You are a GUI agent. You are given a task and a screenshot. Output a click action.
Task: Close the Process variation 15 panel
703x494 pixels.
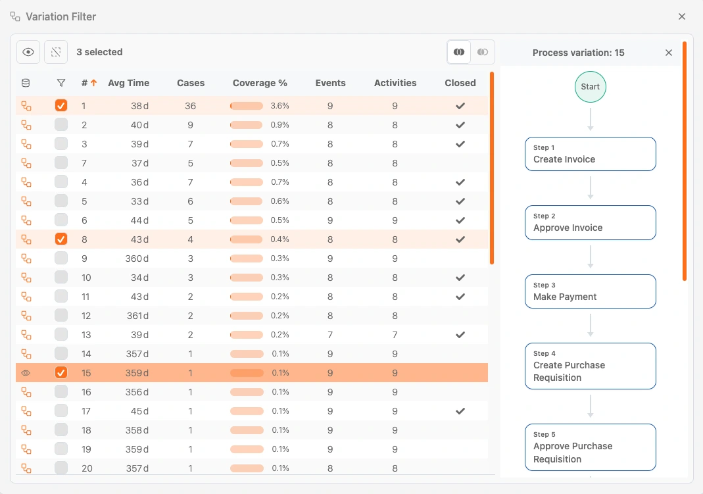click(669, 53)
